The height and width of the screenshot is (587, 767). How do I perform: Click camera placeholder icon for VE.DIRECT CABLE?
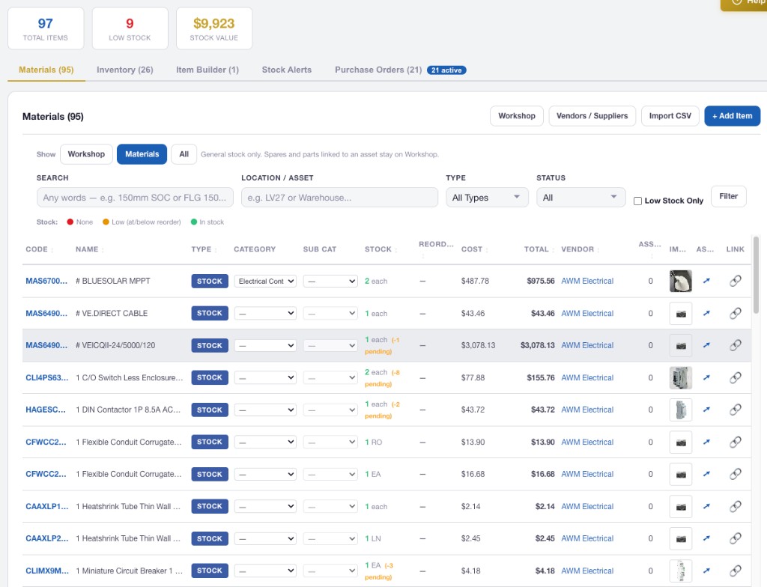pyautogui.click(x=680, y=314)
